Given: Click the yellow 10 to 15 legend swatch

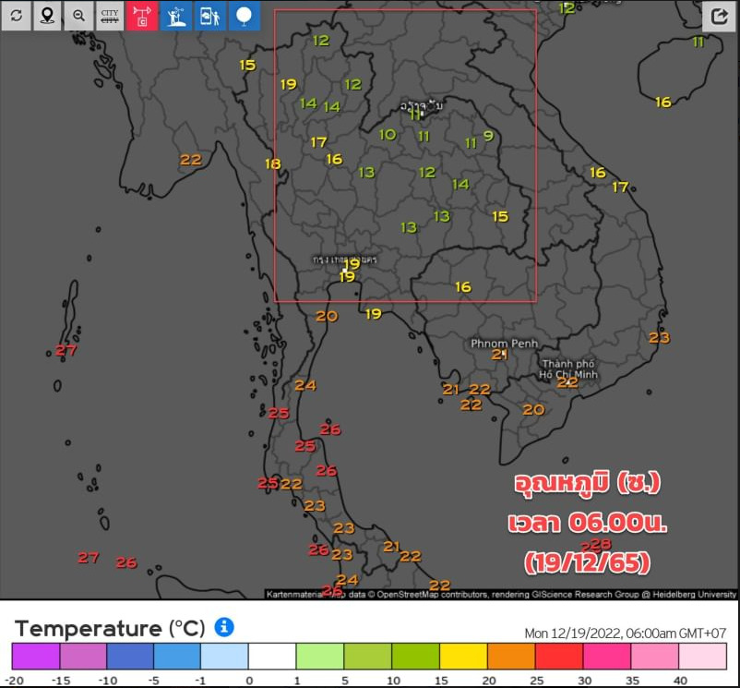Looking at the screenshot, I should 463,656.
